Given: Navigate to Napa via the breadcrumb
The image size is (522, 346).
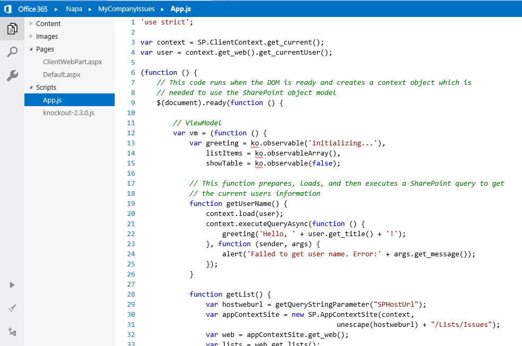Looking at the screenshot, I should pos(74,8).
